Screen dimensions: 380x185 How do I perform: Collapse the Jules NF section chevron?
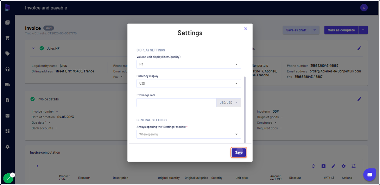coord(33,48)
